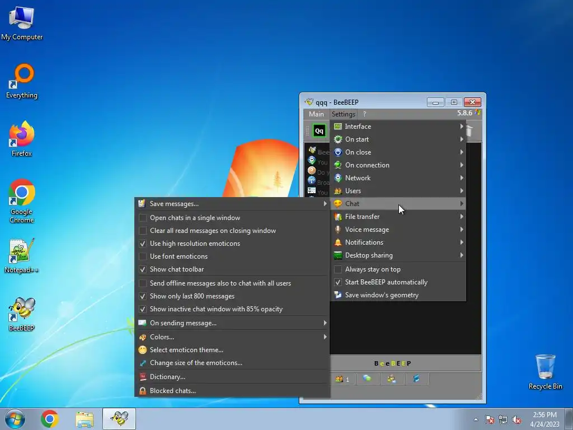
Task: Select the Chat menu entry
Action: (x=398, y=204)
